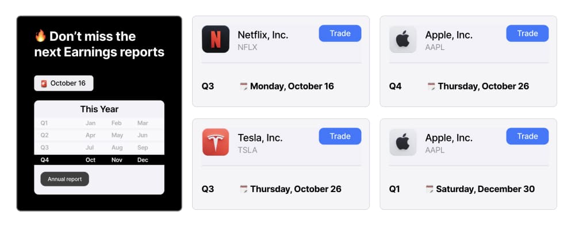Click calendar icon beside Saturday, December 30
575x226 pixels.
[x=430, y=189]
